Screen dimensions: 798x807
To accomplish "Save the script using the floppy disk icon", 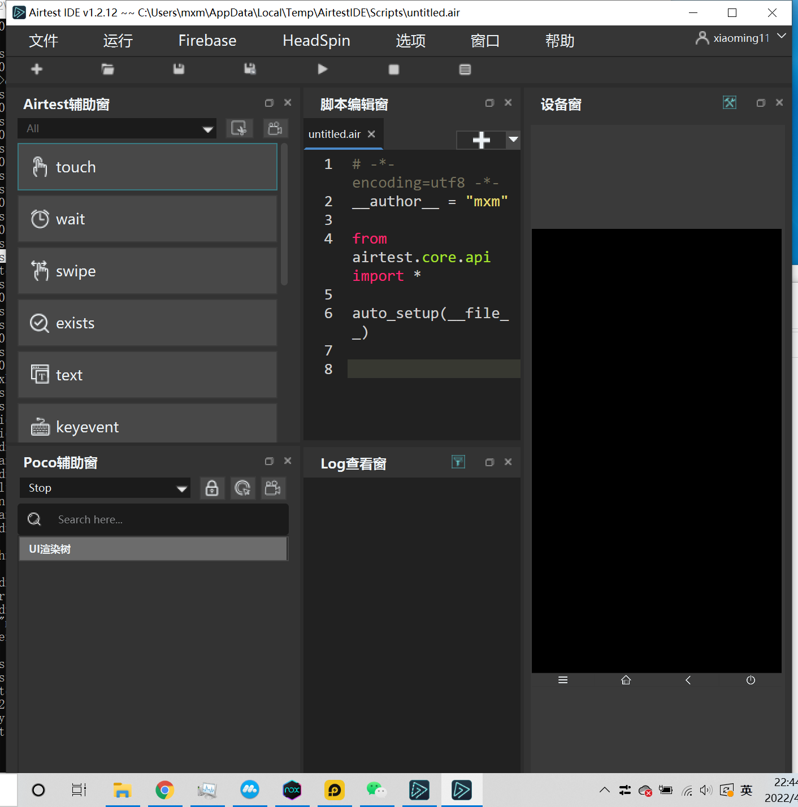I will coord(179,69).
